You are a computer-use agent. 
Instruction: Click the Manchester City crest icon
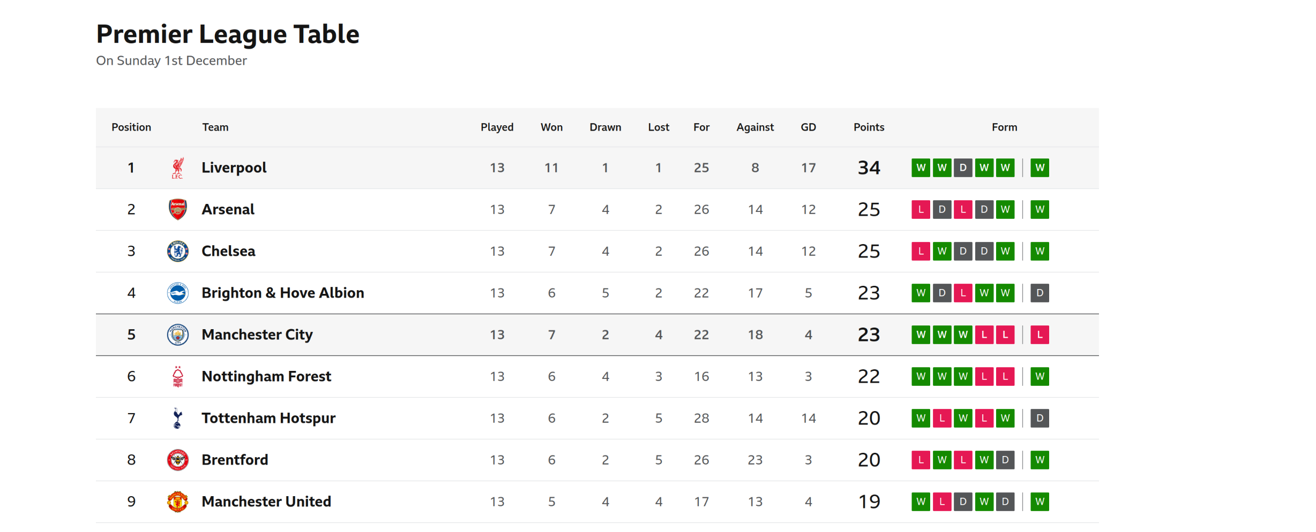click(177, 335)
